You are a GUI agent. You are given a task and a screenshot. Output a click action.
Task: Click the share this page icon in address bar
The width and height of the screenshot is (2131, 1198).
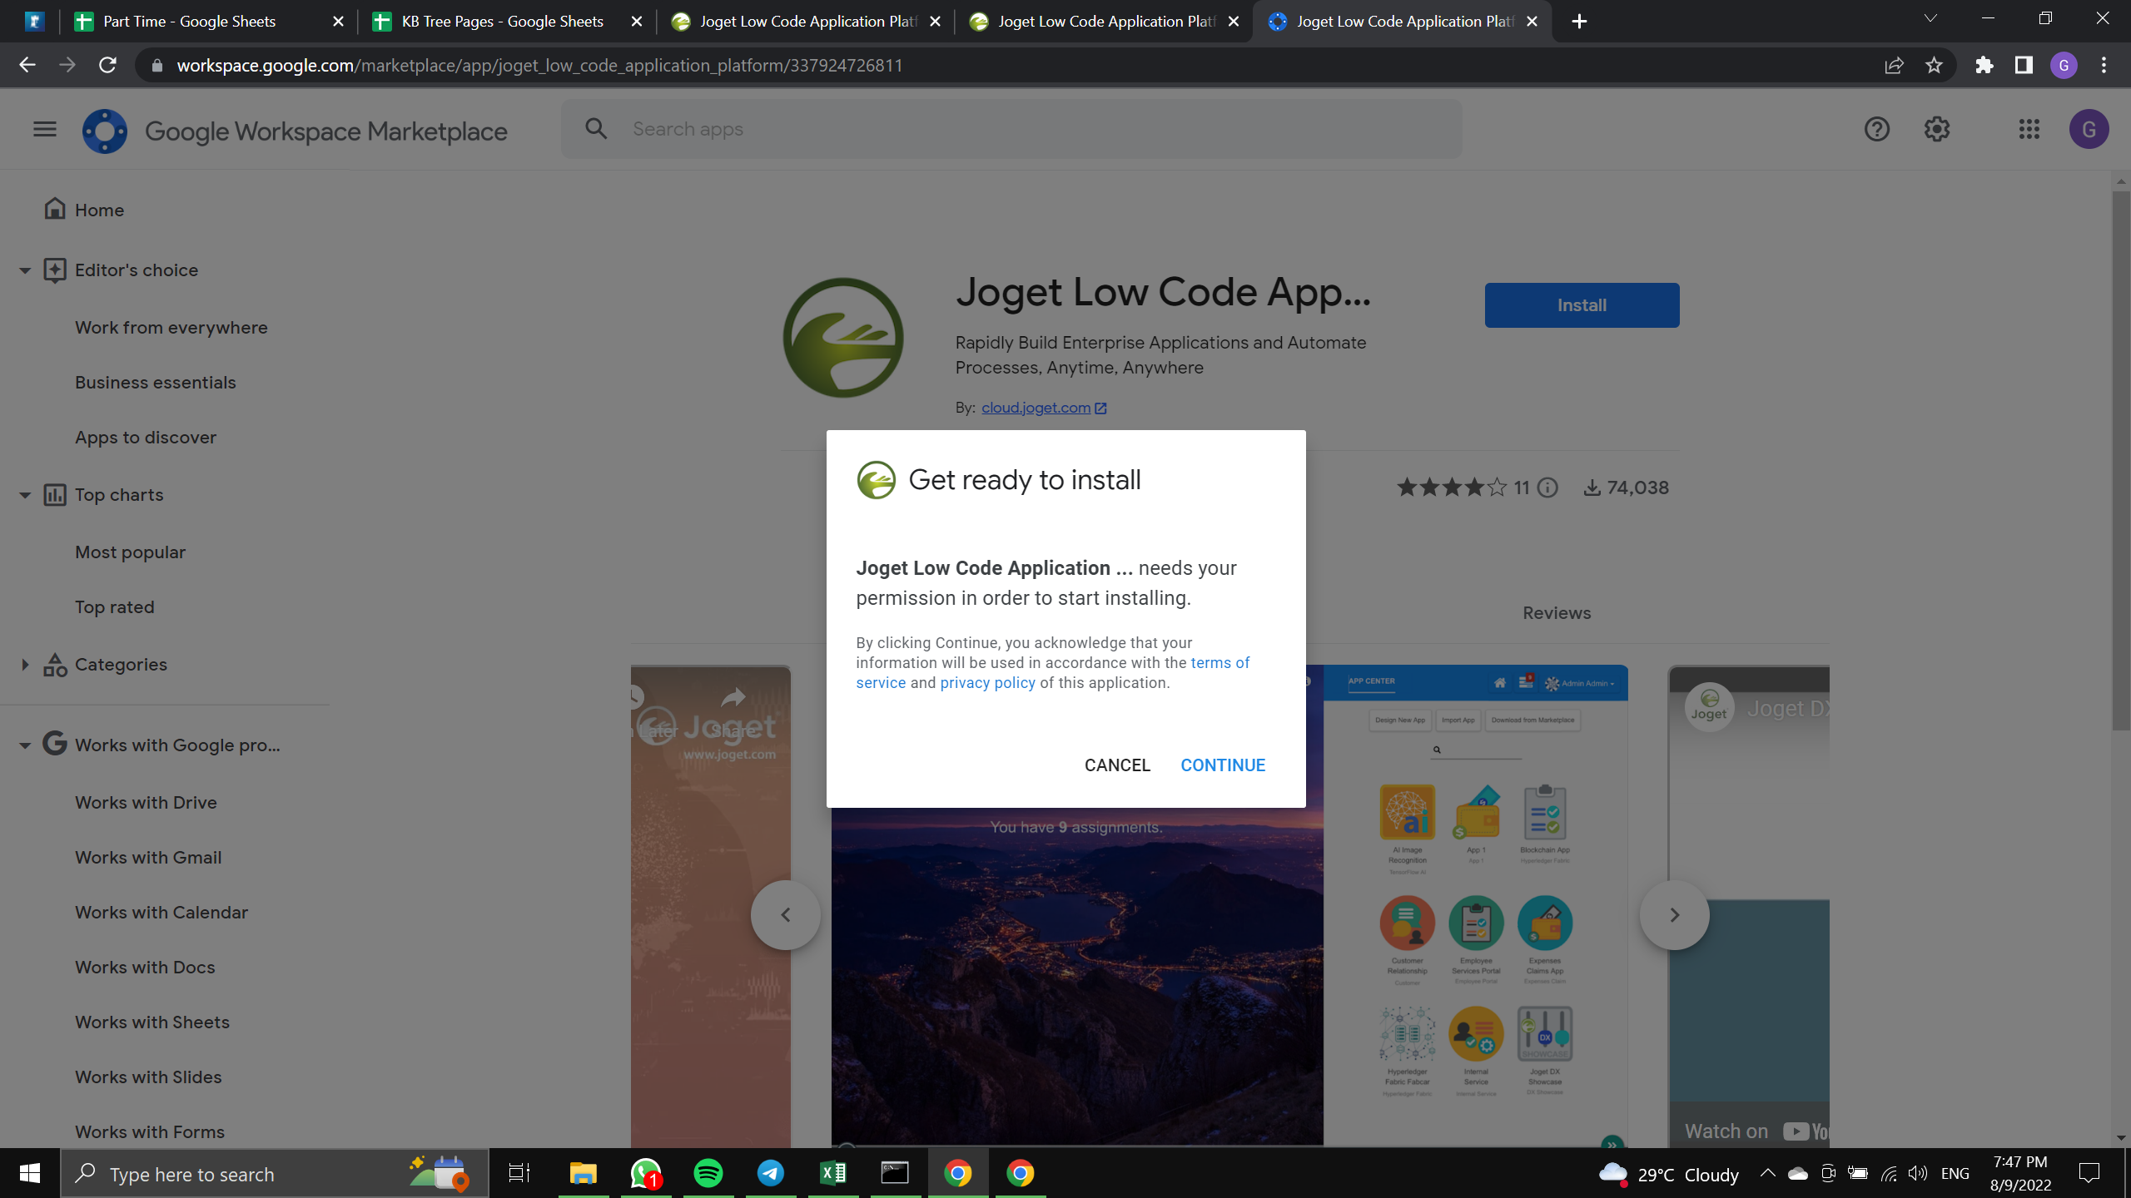point(1894,65)
